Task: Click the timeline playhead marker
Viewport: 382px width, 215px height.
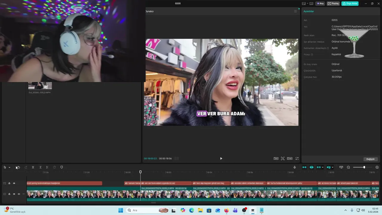Action: [x=141, y=172]
